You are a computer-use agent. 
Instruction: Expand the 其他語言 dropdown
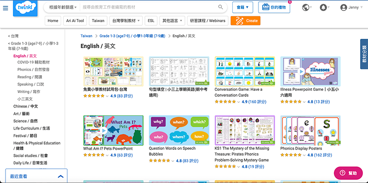click(172, 21)
